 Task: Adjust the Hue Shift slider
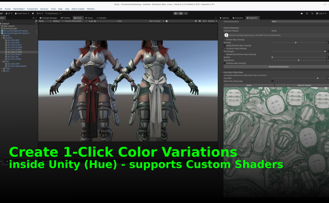click(298, 78)
